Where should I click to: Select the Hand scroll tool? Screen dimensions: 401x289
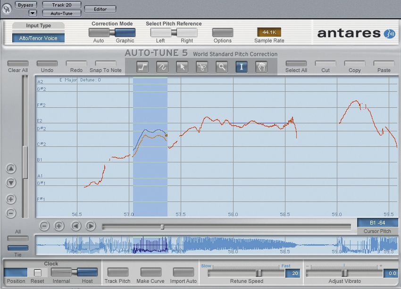coord(261,67)
